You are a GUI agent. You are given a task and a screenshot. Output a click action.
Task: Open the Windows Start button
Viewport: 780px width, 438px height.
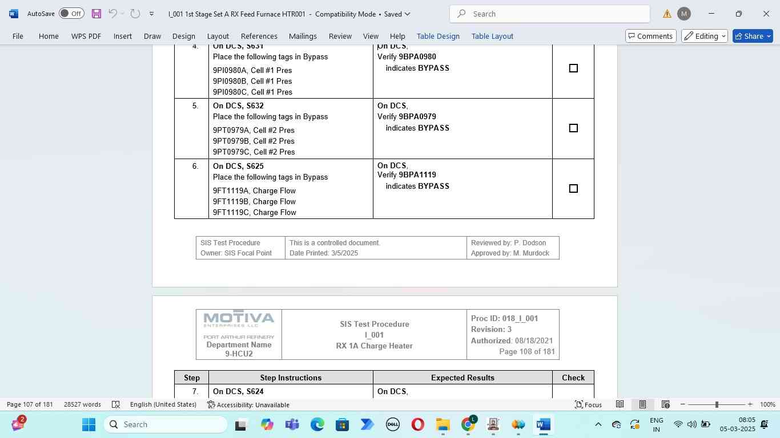89,424
